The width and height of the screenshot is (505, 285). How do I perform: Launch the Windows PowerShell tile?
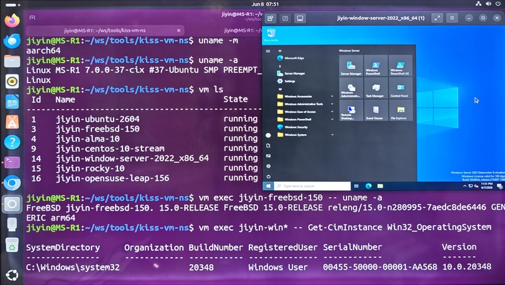point(376,66)
